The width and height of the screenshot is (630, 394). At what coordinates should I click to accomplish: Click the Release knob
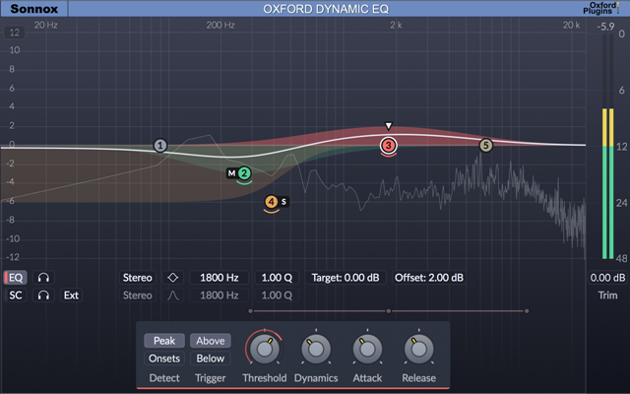(418, 349)
